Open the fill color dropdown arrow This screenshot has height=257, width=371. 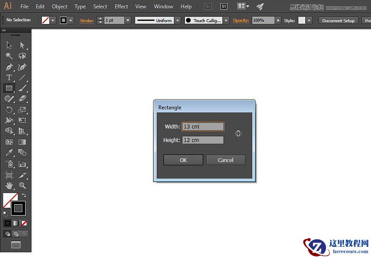click(x=53, y=20)
